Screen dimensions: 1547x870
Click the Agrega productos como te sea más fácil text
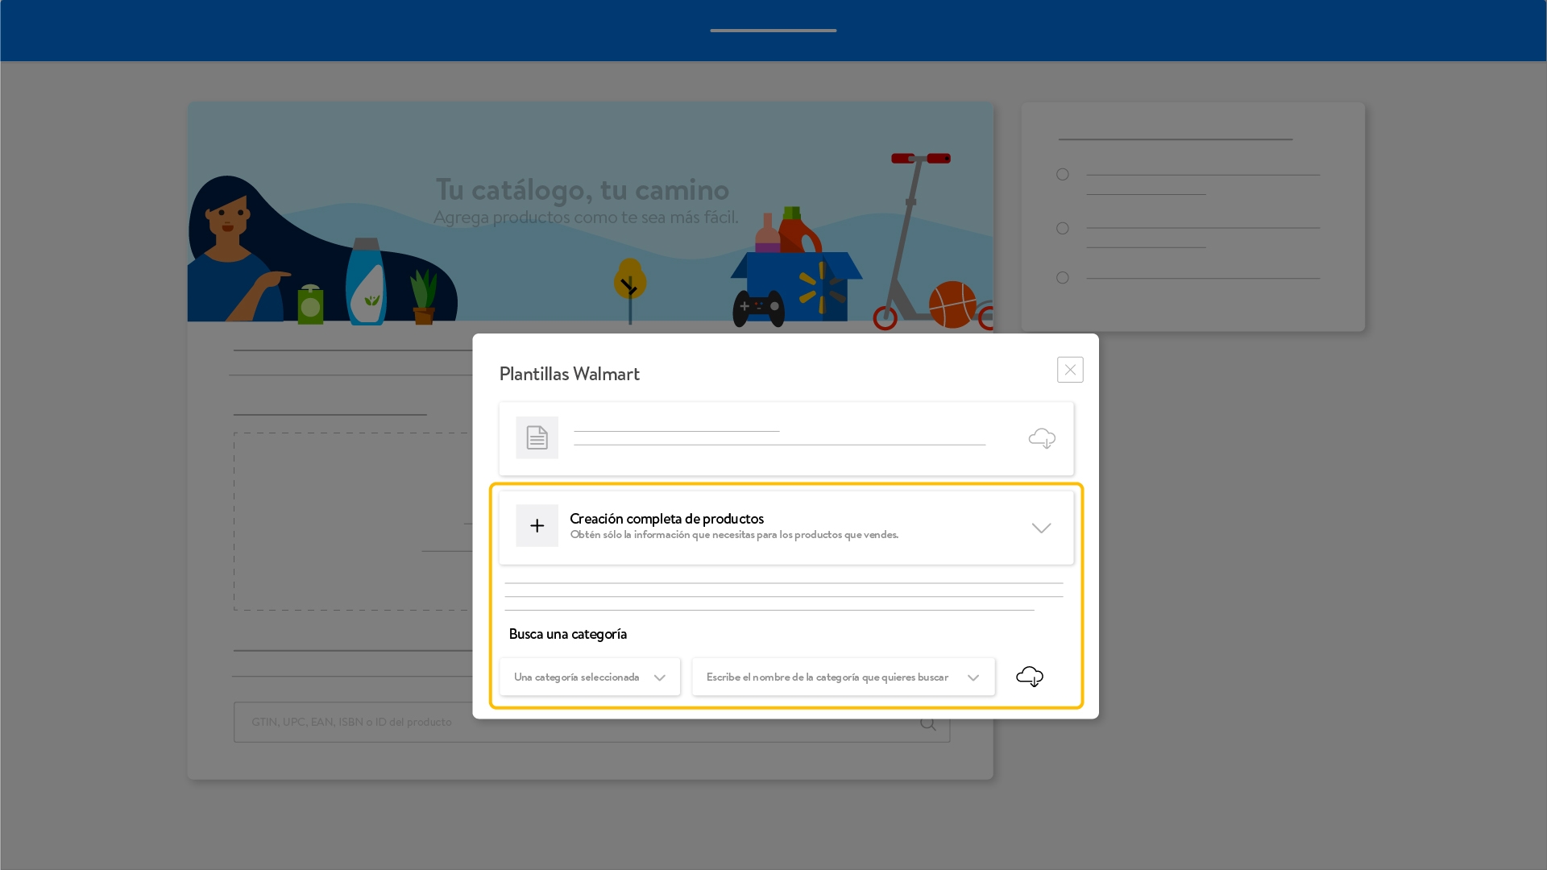(586, 217)
